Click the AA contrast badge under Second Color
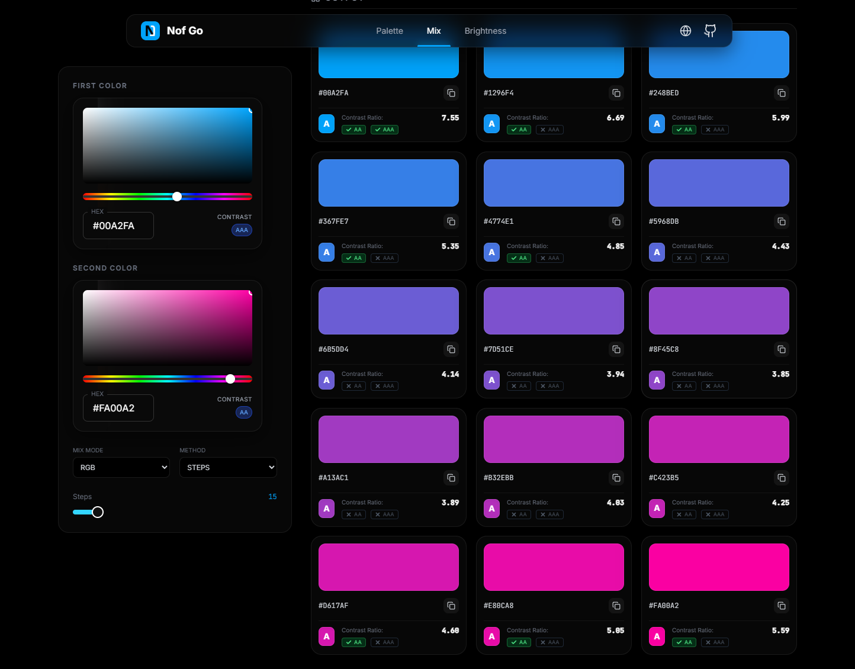This screenshot has width=855, height=669. 243,412
